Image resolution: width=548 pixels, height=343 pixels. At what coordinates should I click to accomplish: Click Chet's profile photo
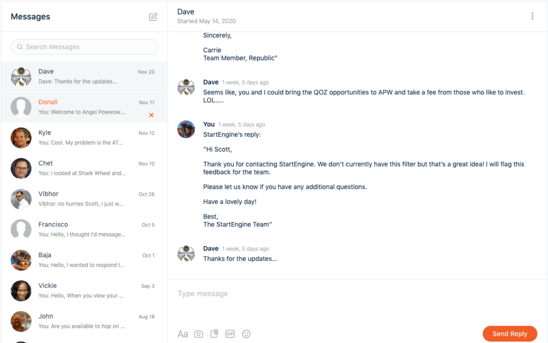click(x=21, y=168)
